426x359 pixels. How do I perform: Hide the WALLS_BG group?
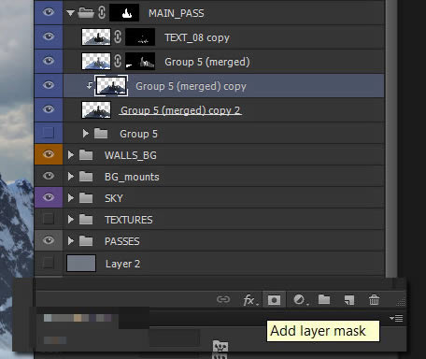(x=49, y=154)
